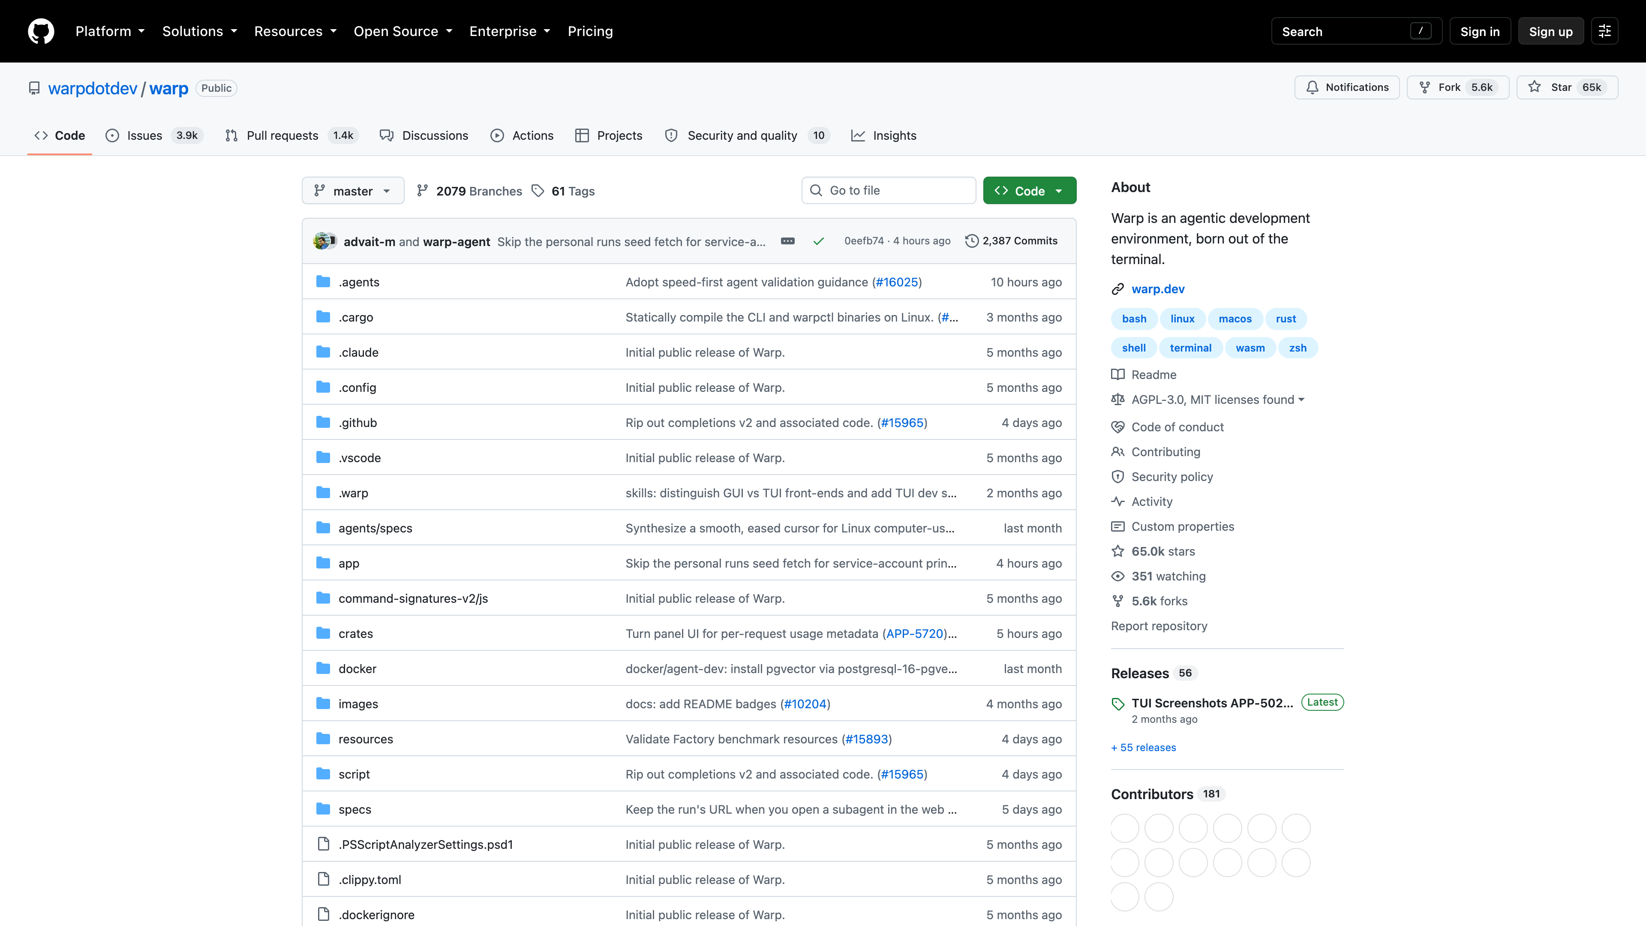Click the tag icon of the latest release
The width and height of the screenshot is (1646, 926).
coord(1117,704)
